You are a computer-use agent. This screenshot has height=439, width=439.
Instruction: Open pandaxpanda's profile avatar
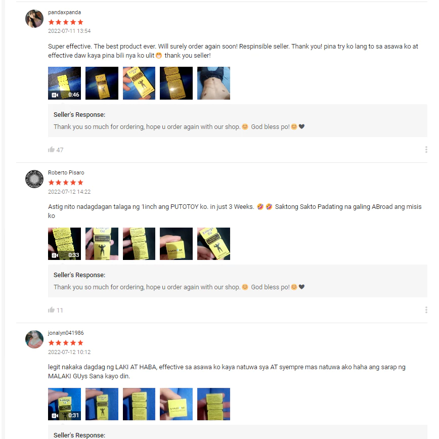34,19
